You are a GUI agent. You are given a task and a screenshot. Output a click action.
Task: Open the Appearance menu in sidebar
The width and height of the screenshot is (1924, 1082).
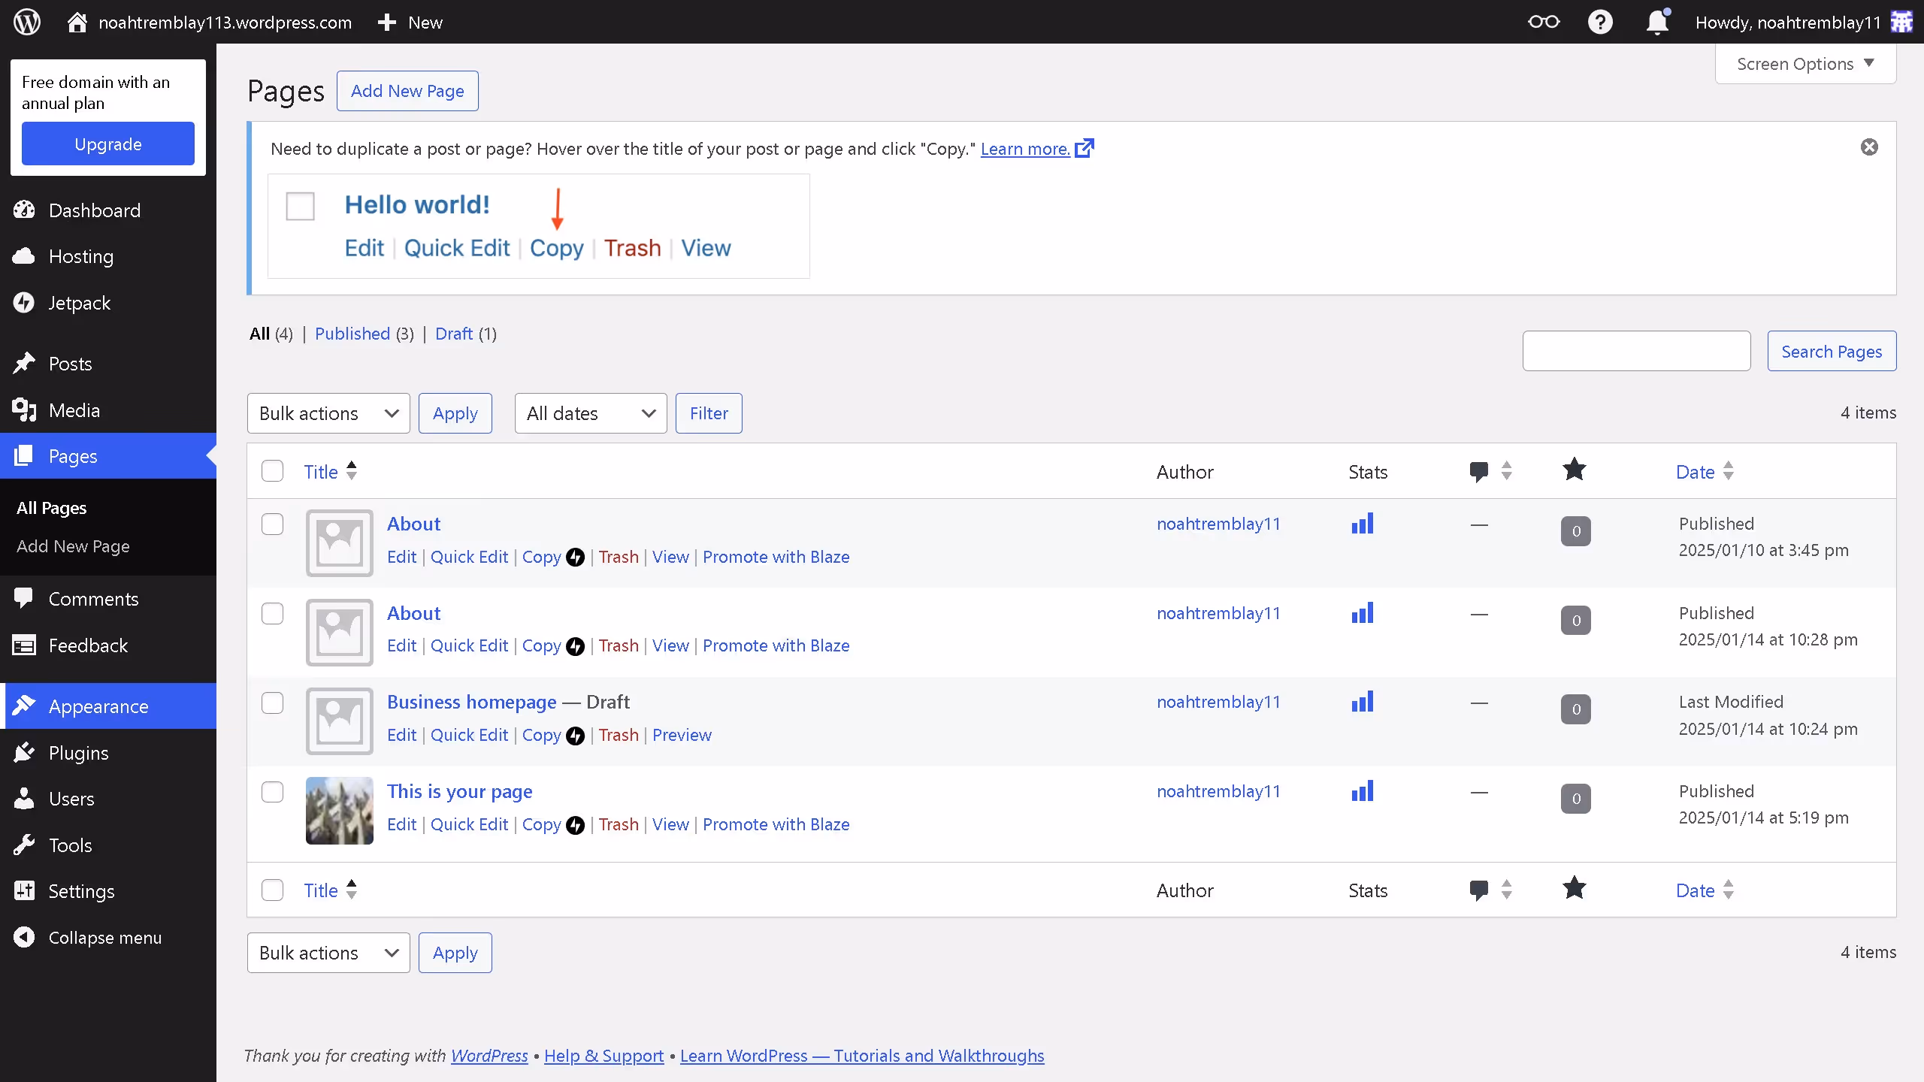(x=98, y=706)
